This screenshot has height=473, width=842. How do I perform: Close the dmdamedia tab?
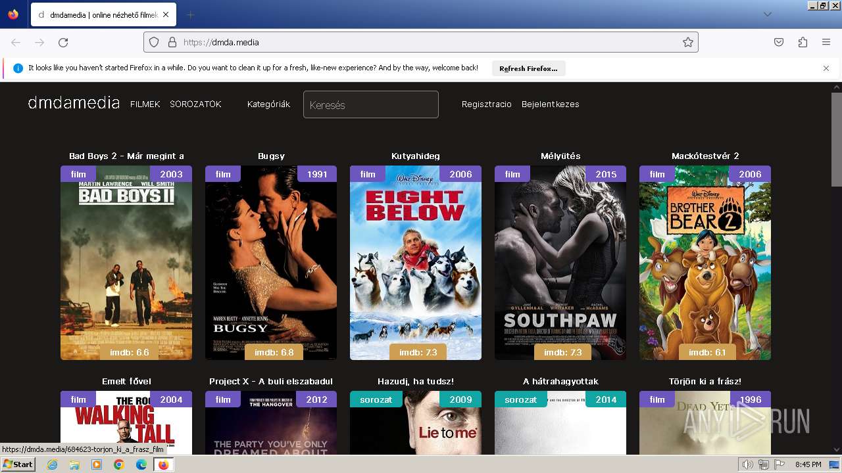click(166, 14)
